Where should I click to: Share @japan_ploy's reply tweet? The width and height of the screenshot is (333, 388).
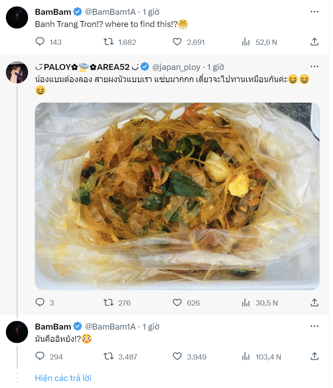[x=314, y=303]
